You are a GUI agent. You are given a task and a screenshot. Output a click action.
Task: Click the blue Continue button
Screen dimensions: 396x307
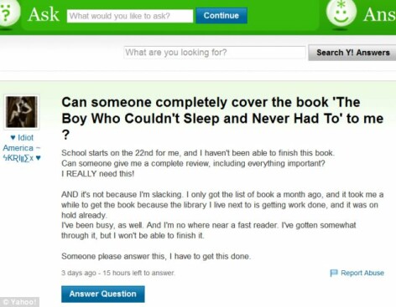point(221,16)
